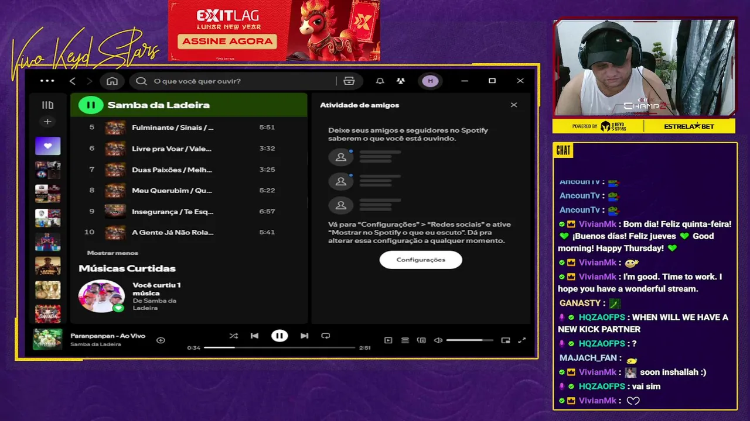The width and height of the screenshot is (750, 421).
Task: Open the Spotify Home page
Action: (x=112, y=81)
